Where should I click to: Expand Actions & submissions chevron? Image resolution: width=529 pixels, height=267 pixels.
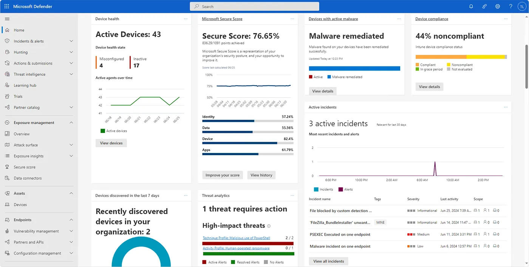click(x=71, y=63)
